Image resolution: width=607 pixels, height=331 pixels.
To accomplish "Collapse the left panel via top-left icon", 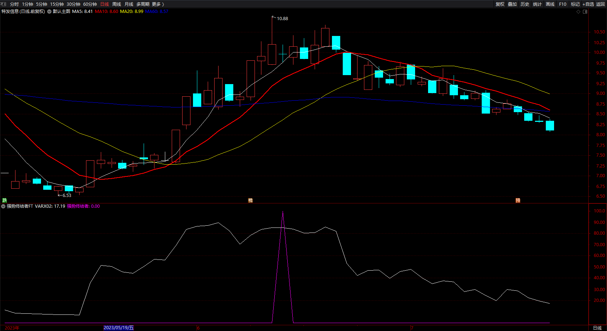I will [4, 4].
